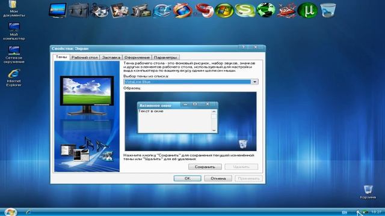The width and height of the screenshot is (385, 216).
Task: Click the system tray clock
Action: click(376, 212)
